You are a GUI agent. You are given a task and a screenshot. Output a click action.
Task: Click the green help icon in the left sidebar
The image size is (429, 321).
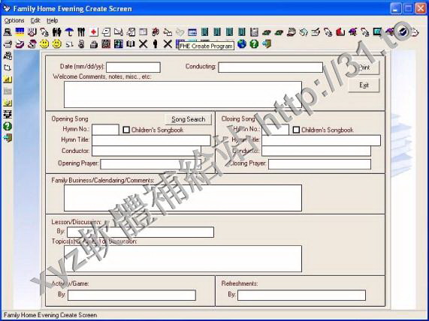click(x=8, y=126)
